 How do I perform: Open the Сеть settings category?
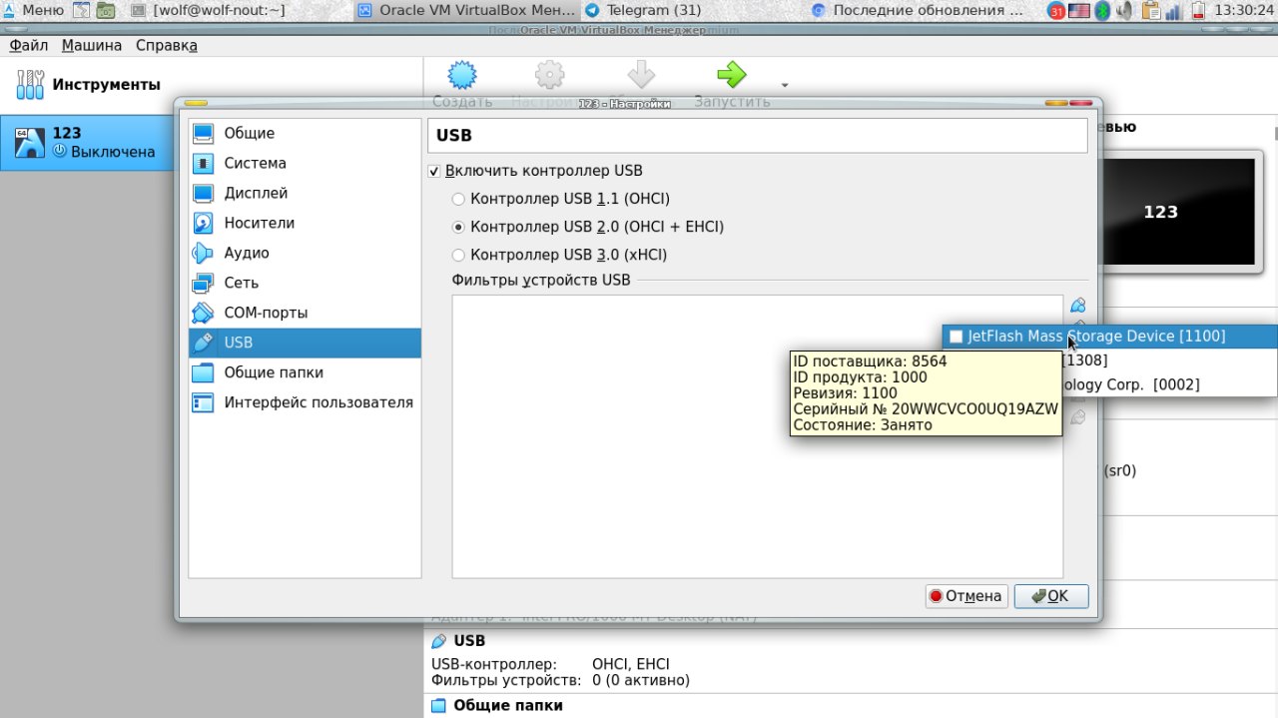[x=305, y=283]
